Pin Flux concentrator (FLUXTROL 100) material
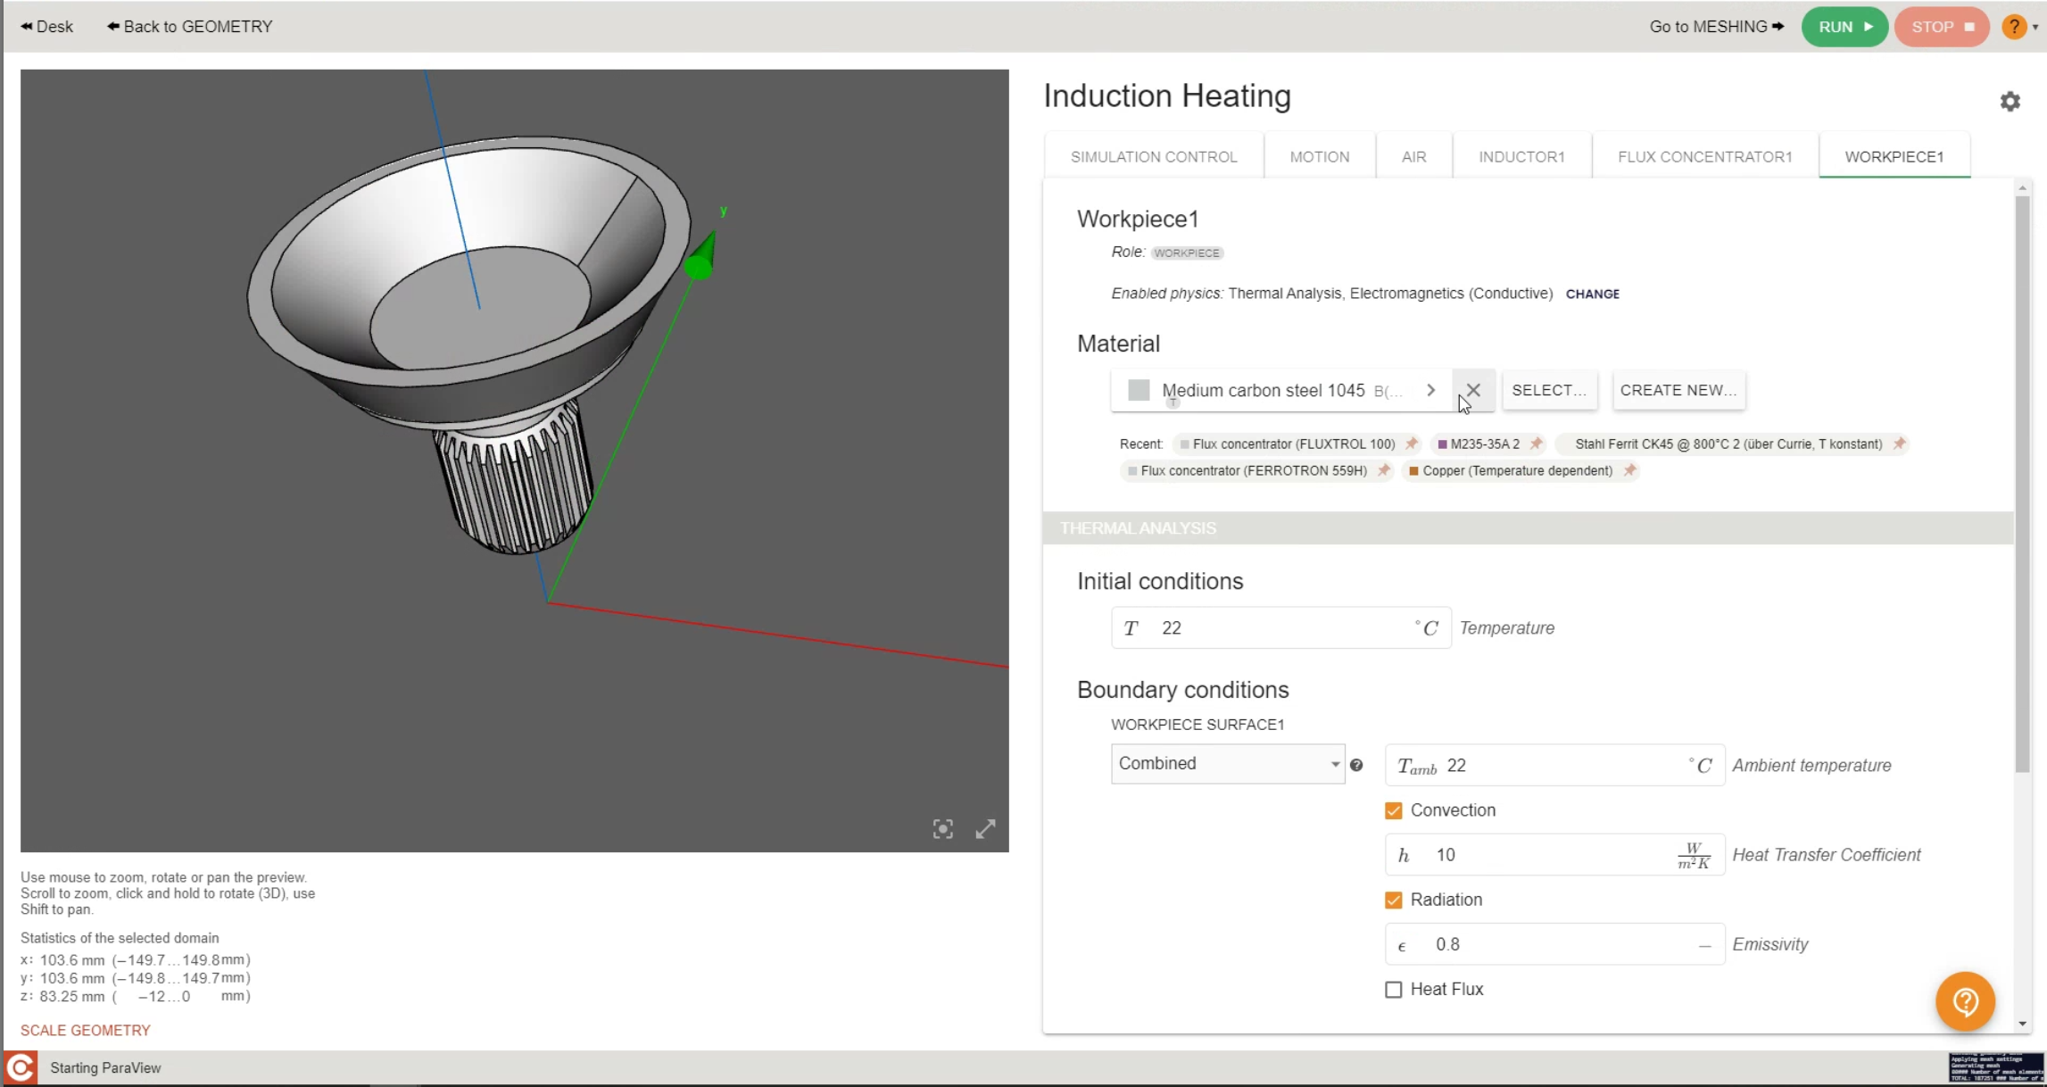The height and width of the screenshot is (1087, 2047). (x=1411, y=444)
